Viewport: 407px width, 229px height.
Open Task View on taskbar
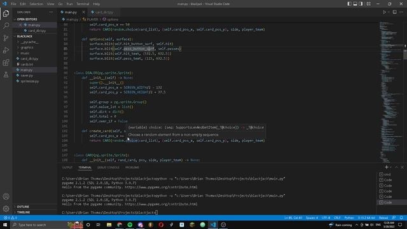[x=99, y=225]
